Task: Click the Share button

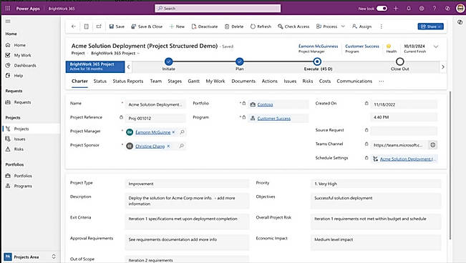Action: (x=431, y=26)
